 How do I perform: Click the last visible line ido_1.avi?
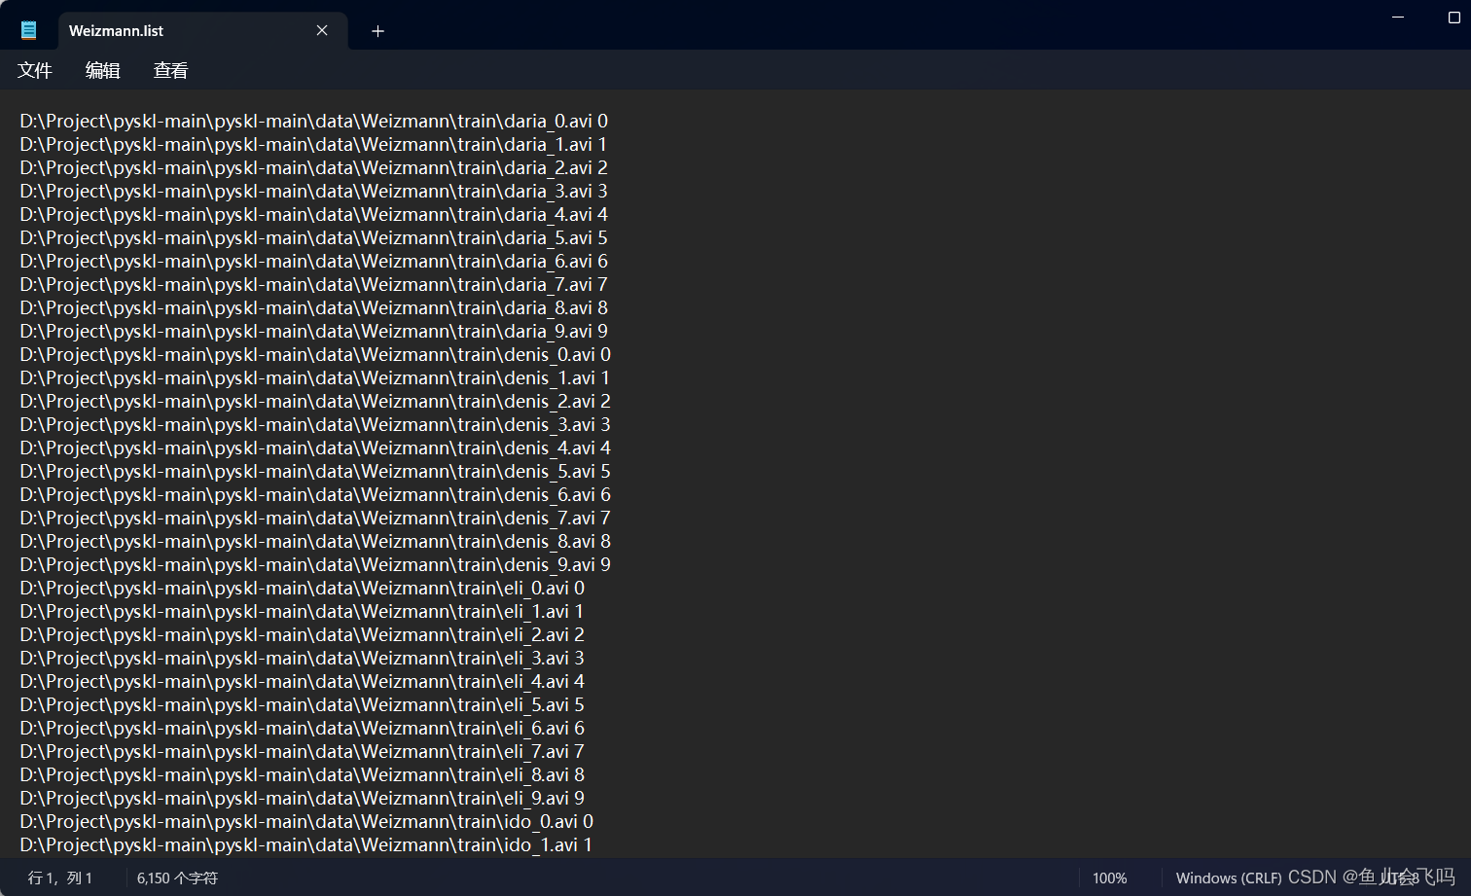(305, 844)
